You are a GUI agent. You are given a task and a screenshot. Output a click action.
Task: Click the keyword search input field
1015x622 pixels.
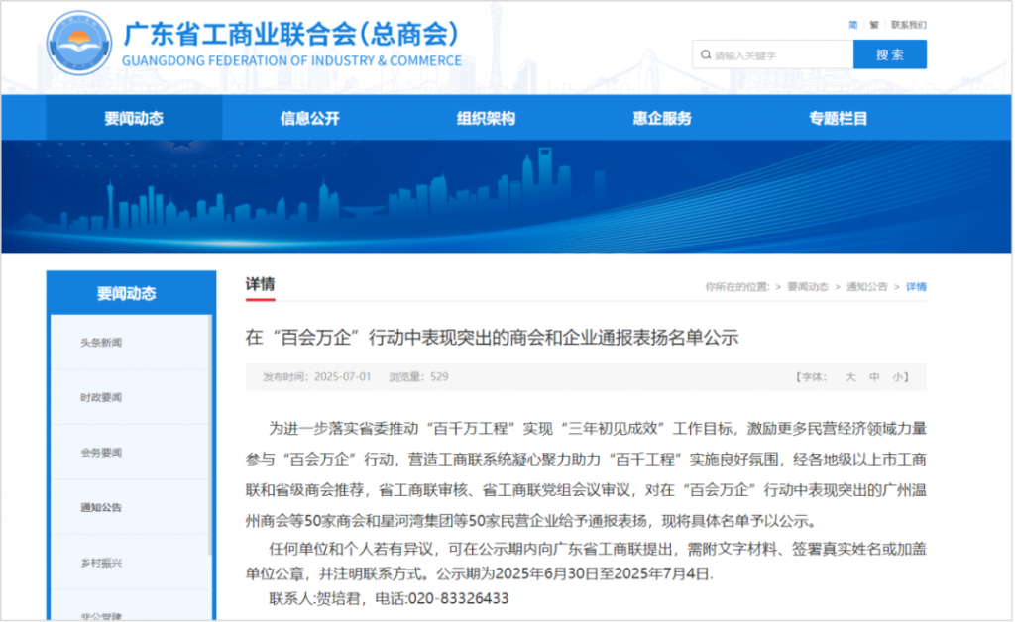[778, 55]
